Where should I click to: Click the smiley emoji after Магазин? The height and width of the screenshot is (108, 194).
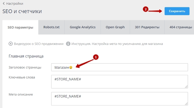click(71, 67)
